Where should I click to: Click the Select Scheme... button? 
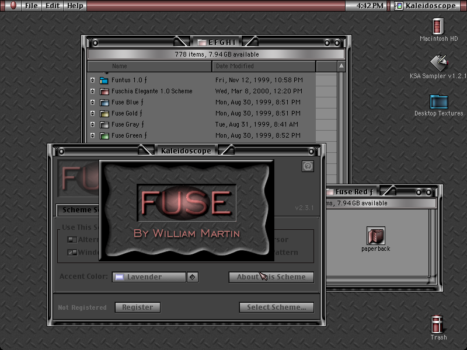click(276, 307)
